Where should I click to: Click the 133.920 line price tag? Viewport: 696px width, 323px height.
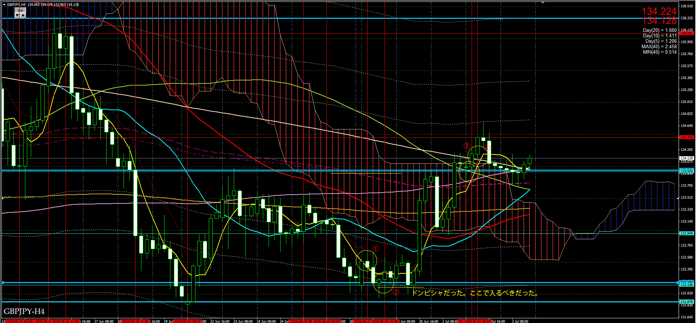tap(686, 171)
